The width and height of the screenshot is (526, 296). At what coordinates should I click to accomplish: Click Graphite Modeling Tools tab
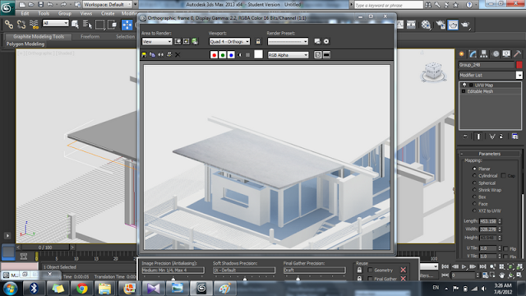pyautogui.click(x=39, y=36)
